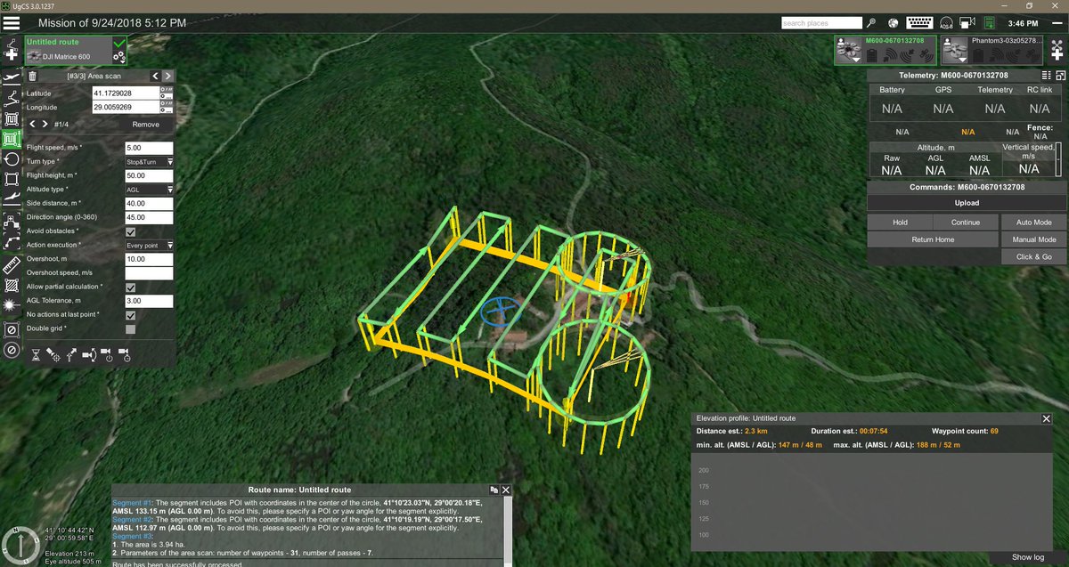Add the Set camera mode action
This screenshot has height=567, width=1069.
click(x=89, y=355)
